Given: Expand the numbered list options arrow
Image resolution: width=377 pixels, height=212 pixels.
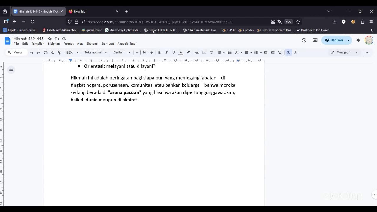Looking at the screenshot, I should pyautogui.click(x=261, y=52).
